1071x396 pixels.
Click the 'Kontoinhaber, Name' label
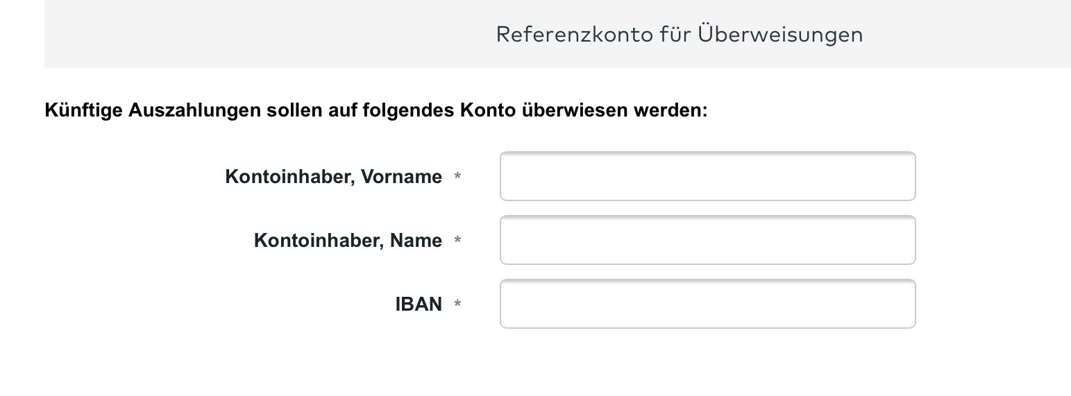(x=348, y=241)
